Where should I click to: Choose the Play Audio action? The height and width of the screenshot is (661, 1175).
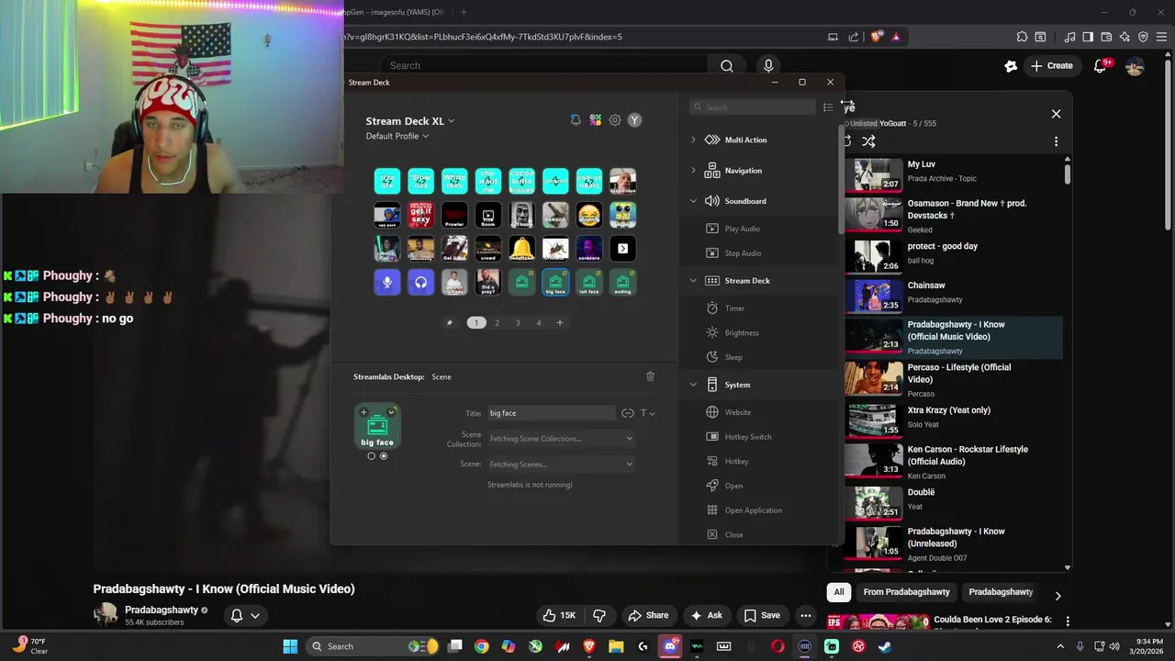tap(743, 229)
